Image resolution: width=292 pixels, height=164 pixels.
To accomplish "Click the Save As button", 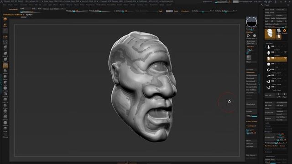I will (281, 10).
